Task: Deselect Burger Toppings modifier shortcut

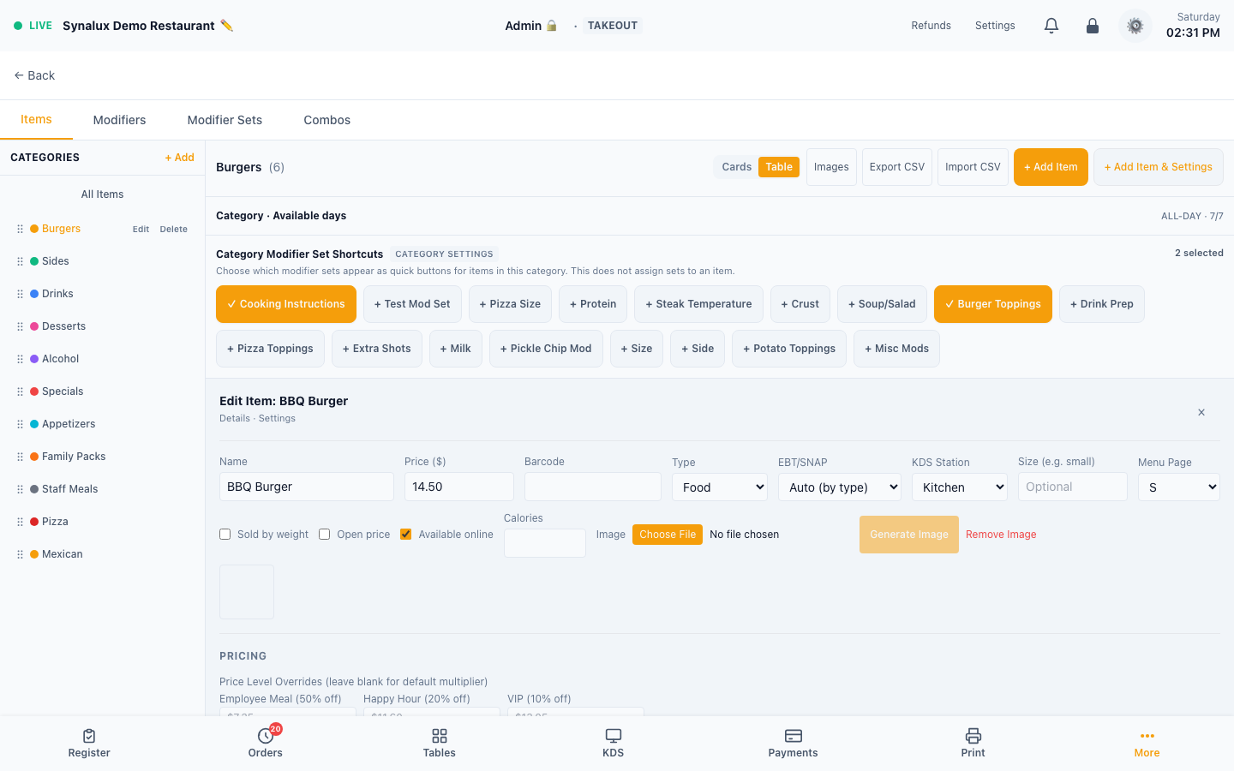Action: point(993,304)
